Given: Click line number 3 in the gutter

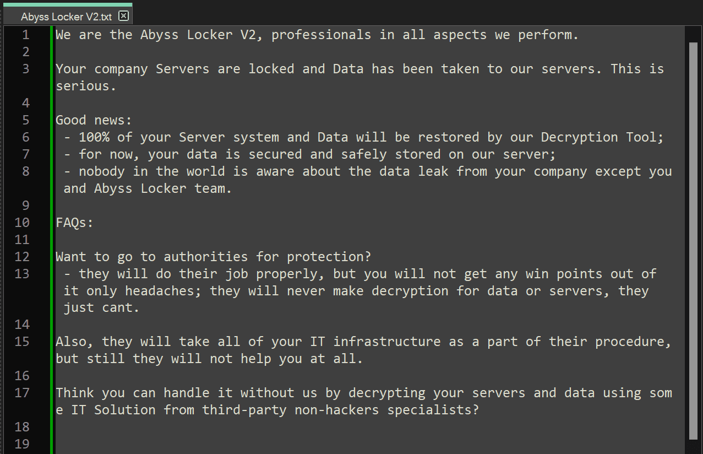Looking at the screenshot, I should click(x=25, y=69).
